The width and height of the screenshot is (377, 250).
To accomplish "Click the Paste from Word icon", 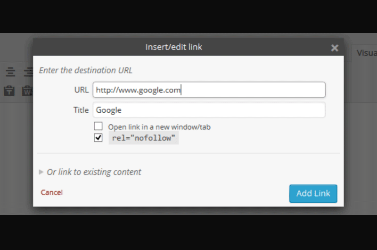I will click(x=27, y=91).
